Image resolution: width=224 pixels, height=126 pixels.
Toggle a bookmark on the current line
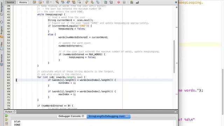[x=98, y=2]
